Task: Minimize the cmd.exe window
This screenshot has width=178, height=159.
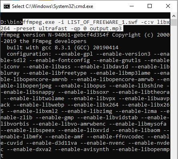Action: tap(132, 6)
